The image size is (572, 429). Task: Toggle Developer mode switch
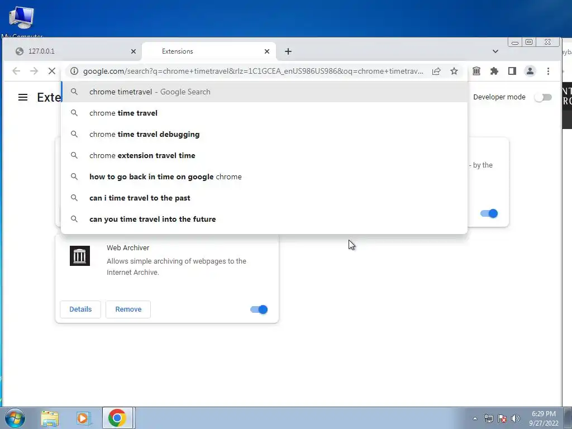tap(543, 97)
